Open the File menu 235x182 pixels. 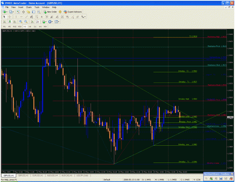[x=7, y=7]
